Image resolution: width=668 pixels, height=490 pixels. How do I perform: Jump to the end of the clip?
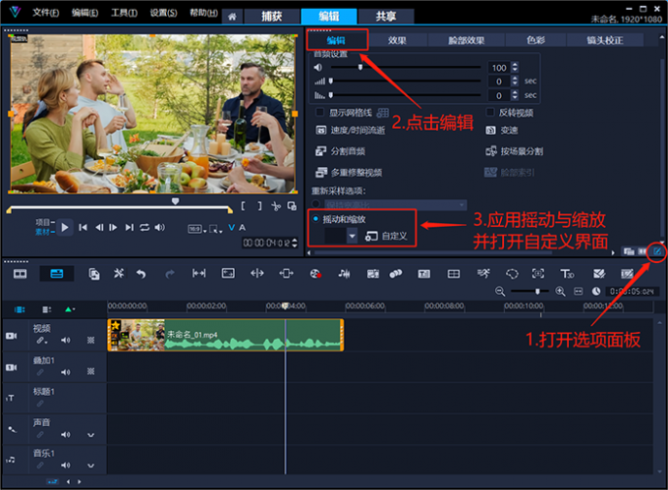tap(129, 228)
